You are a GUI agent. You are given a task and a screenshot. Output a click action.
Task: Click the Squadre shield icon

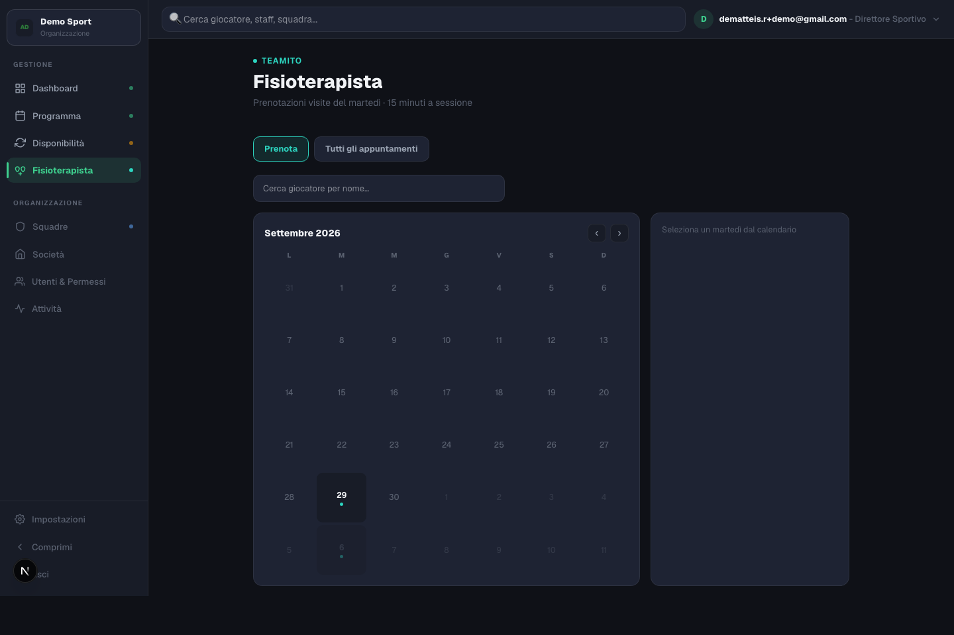click(x=20, y=226)
